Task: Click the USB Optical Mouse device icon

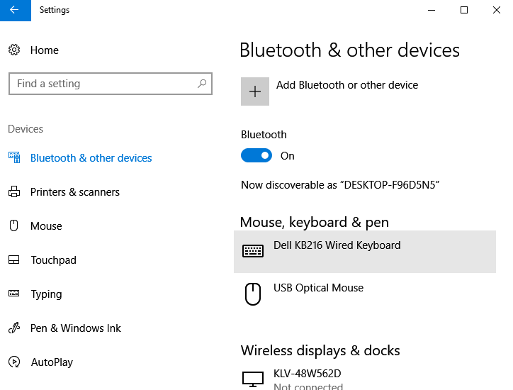Action: coord(253,294)
